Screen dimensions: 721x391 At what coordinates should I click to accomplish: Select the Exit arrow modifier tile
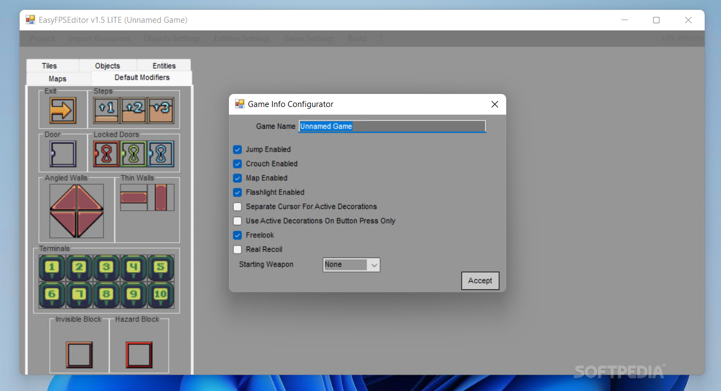(x=63, y=111)
